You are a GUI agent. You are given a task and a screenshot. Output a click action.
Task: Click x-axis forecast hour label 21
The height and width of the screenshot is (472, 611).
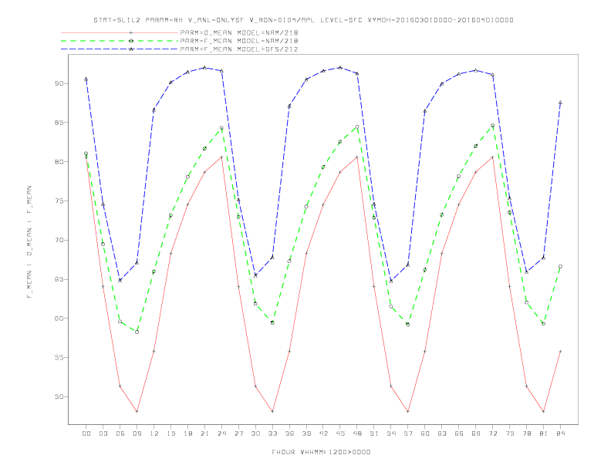(x=204, y=433)
